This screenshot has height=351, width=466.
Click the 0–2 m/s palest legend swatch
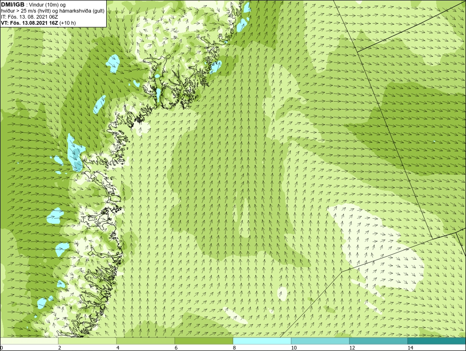[29, 341]
